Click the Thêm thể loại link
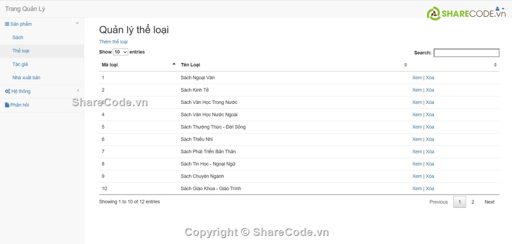 [x=113, y=42]
